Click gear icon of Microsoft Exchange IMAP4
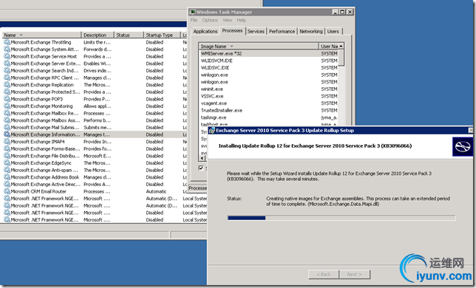Screen dimensions: 476x288 (7, 142)
